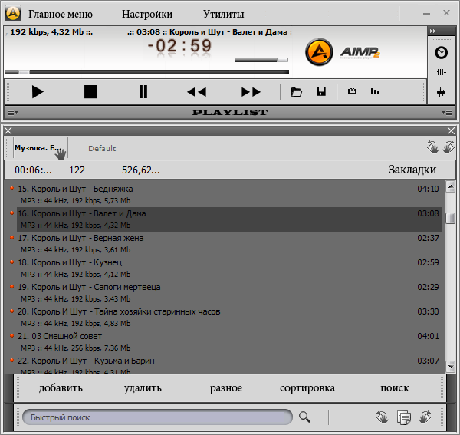Select track 22 Король И Шут - Кузьма и Барин
The height and width of the screenshot is (435, 460).
tap(228, 364)
